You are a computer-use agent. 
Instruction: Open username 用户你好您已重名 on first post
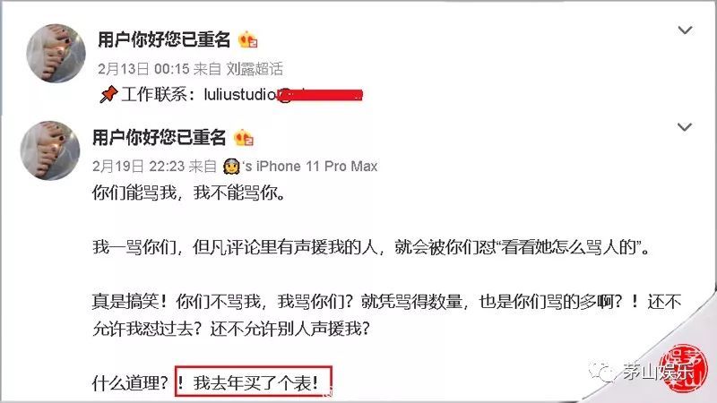[164, 39]
